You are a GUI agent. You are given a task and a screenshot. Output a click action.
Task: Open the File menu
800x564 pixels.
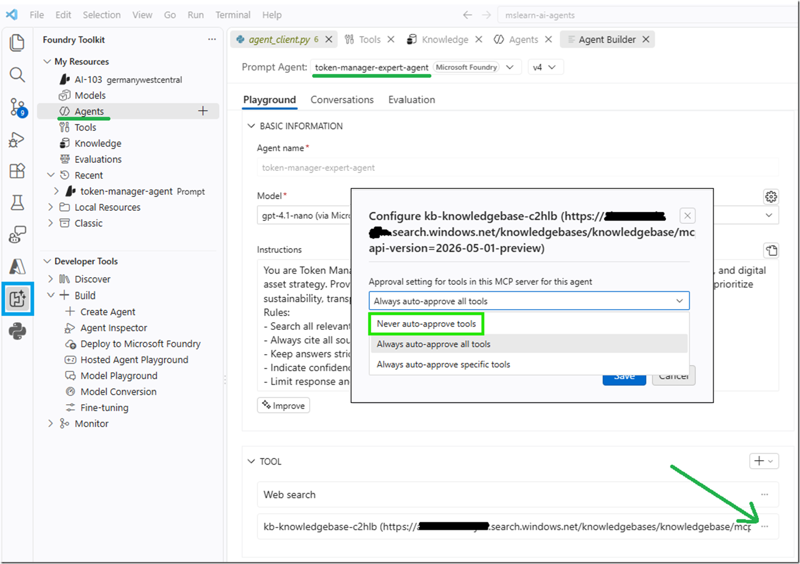[36, 15]
